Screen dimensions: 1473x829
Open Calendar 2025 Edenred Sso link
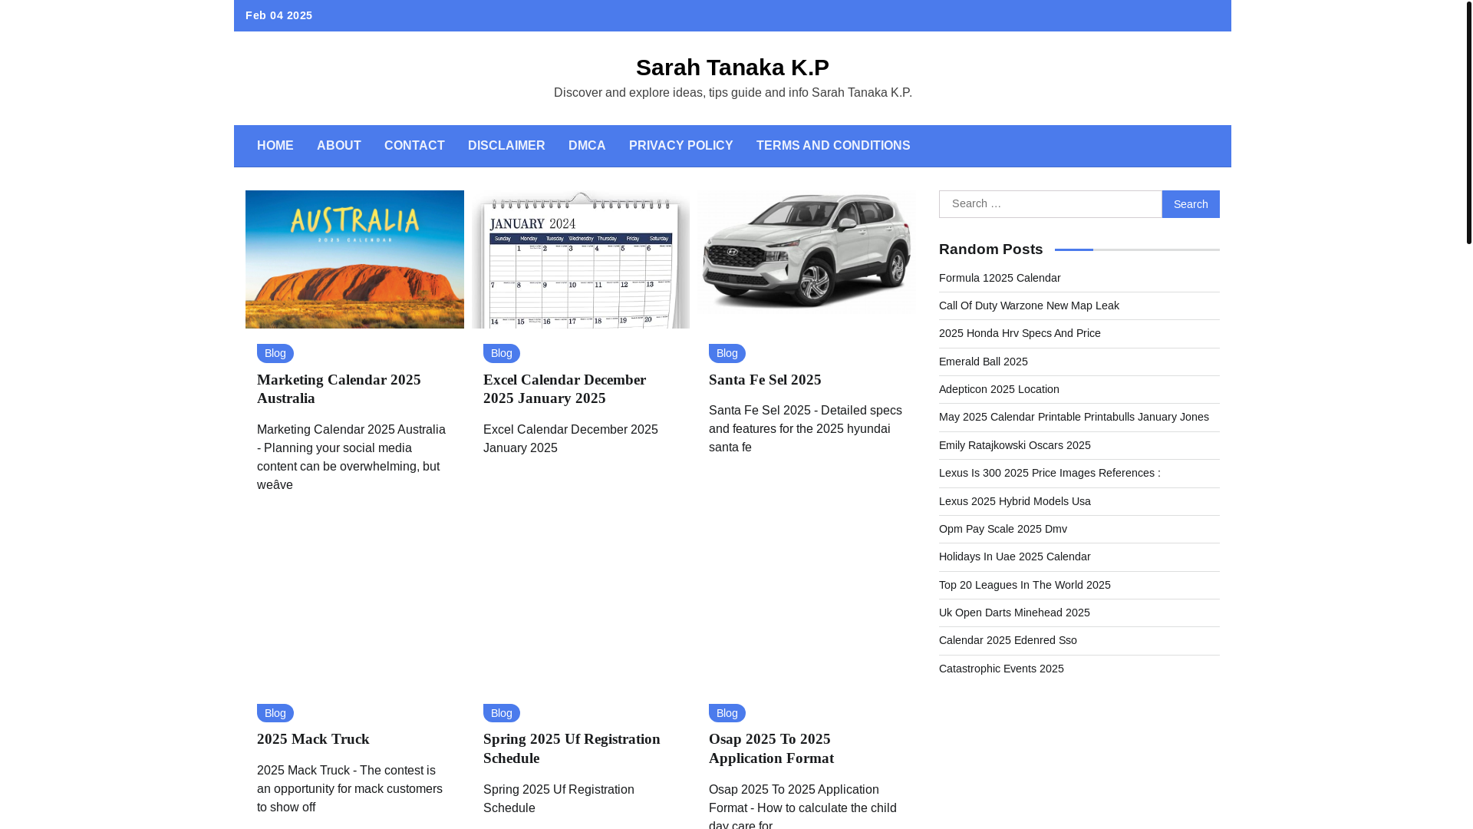(x=1008, y=640)
